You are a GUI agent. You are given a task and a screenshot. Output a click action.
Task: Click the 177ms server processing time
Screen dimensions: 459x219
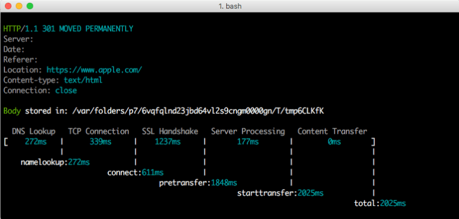(248, 142)
